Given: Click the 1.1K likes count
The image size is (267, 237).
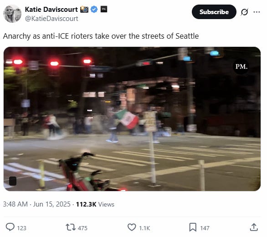Looking at the screenshot, I should (144, 228).
